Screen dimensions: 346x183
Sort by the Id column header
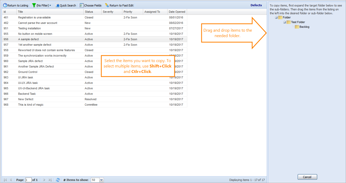[x=9, y=12]
